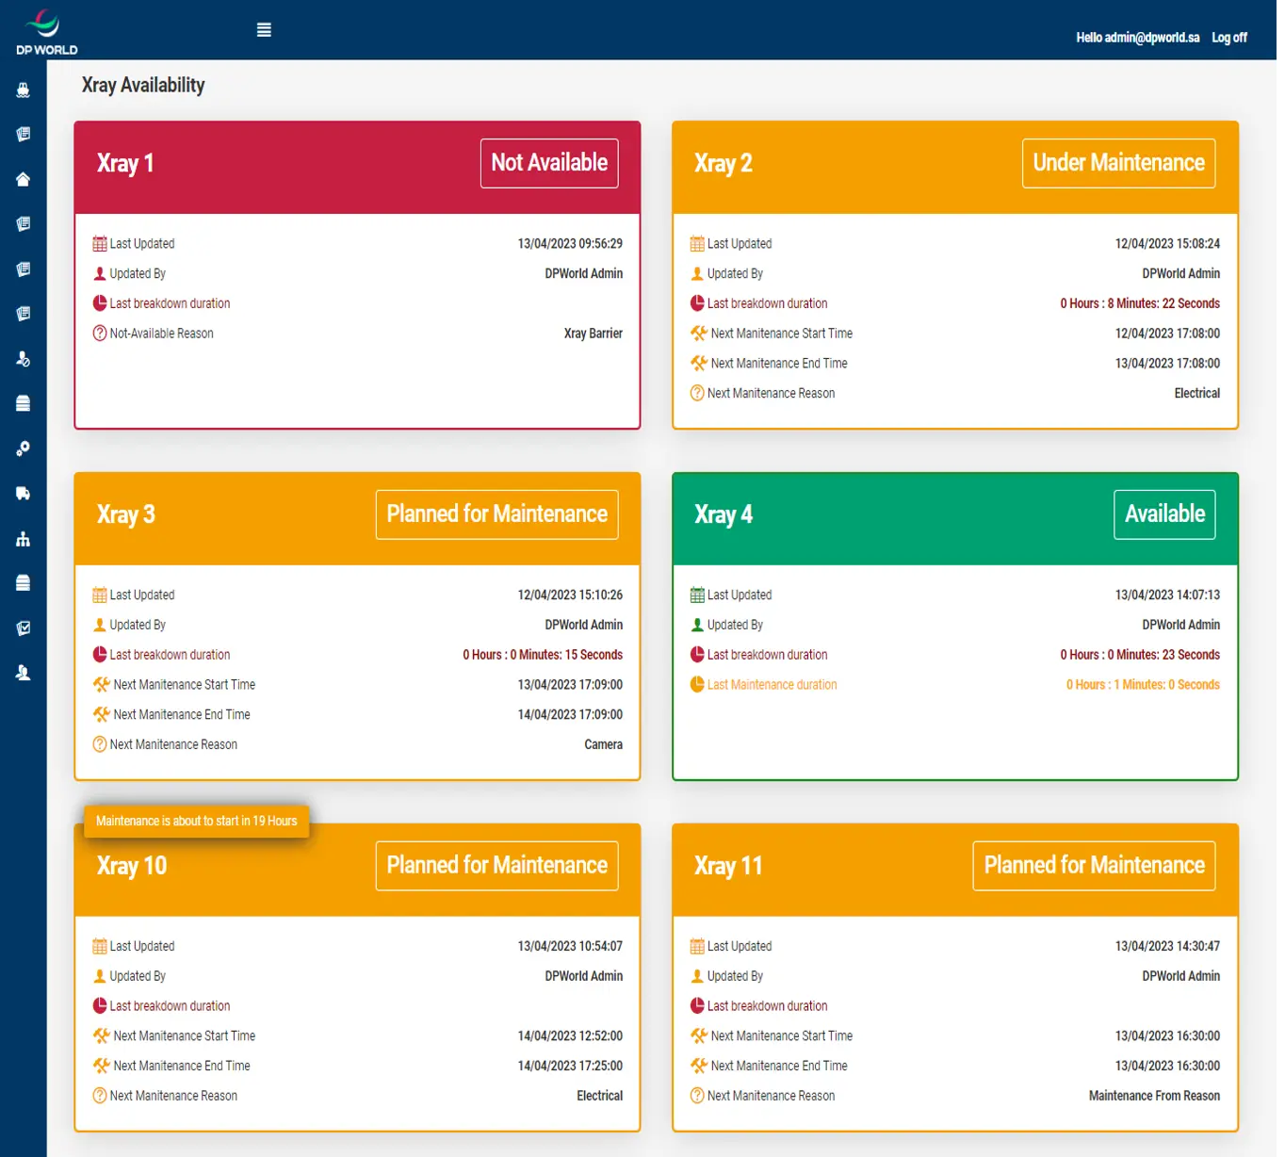The height and width of the screenshot is (1157, 1285).
Task: Click the database icon in the sidebar
Action: (24, 403)
